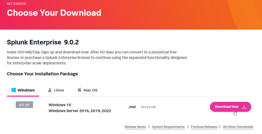Go to Previous Releases

point(204,127)
